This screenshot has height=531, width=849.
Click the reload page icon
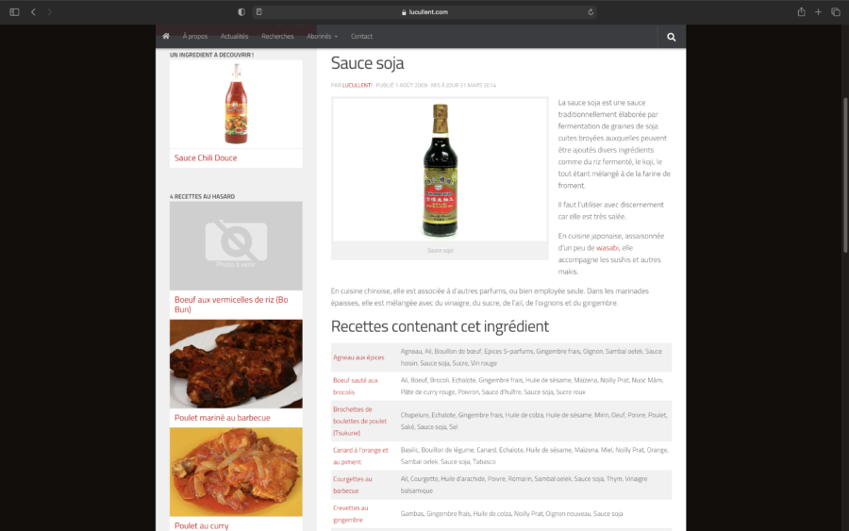pos(591,12)
